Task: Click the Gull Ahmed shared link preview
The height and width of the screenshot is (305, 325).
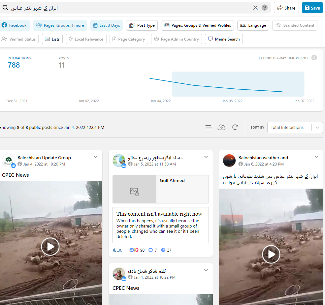Action: 161,189
